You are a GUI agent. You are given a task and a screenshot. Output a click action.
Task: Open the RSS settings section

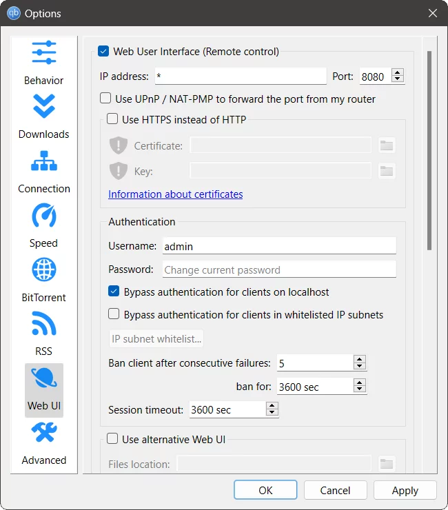click(x=44, y=335)
